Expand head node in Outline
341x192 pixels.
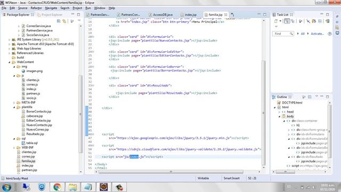279,112
